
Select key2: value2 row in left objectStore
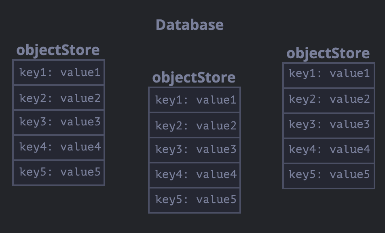tap(59, 98)
